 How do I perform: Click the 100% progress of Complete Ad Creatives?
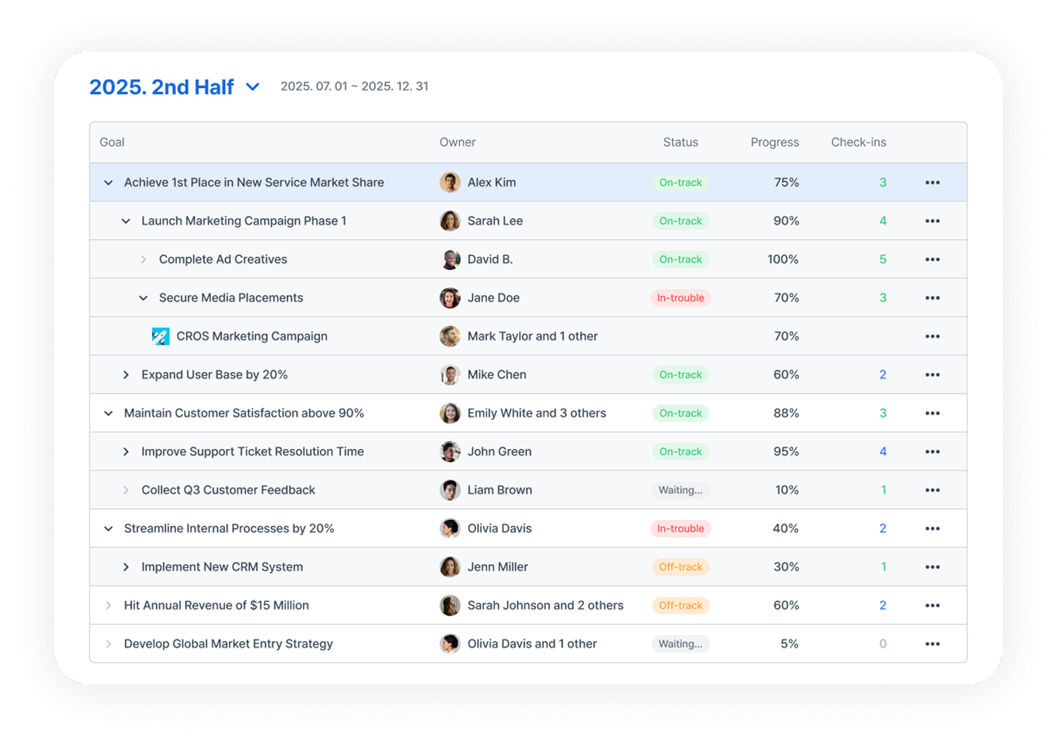tap(783, 259)
